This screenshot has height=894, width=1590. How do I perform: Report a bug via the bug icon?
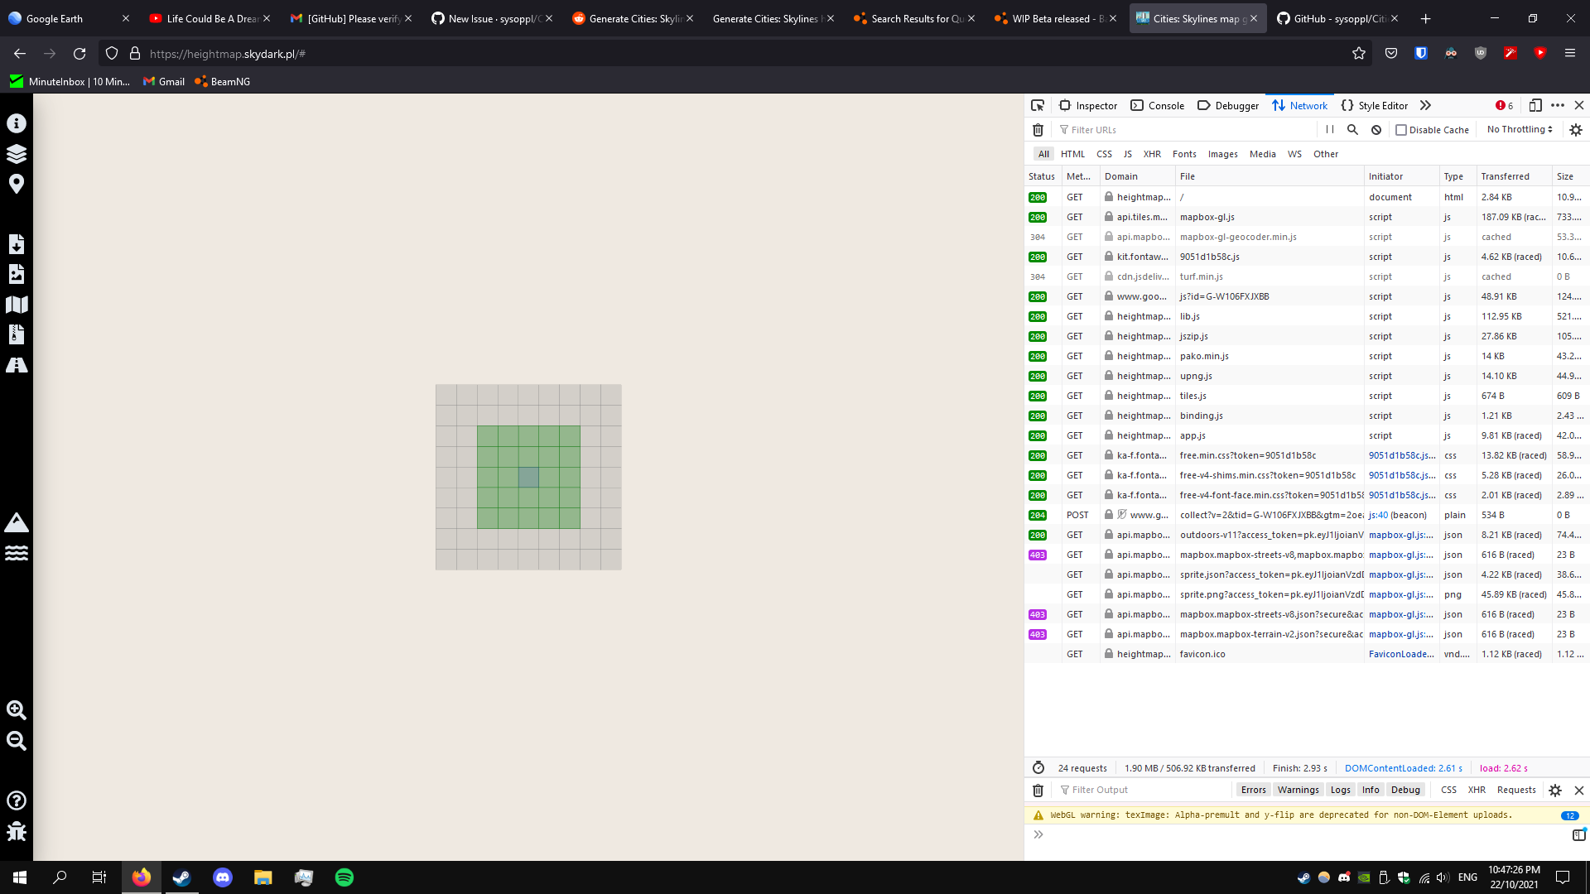(x=17, y=832)
